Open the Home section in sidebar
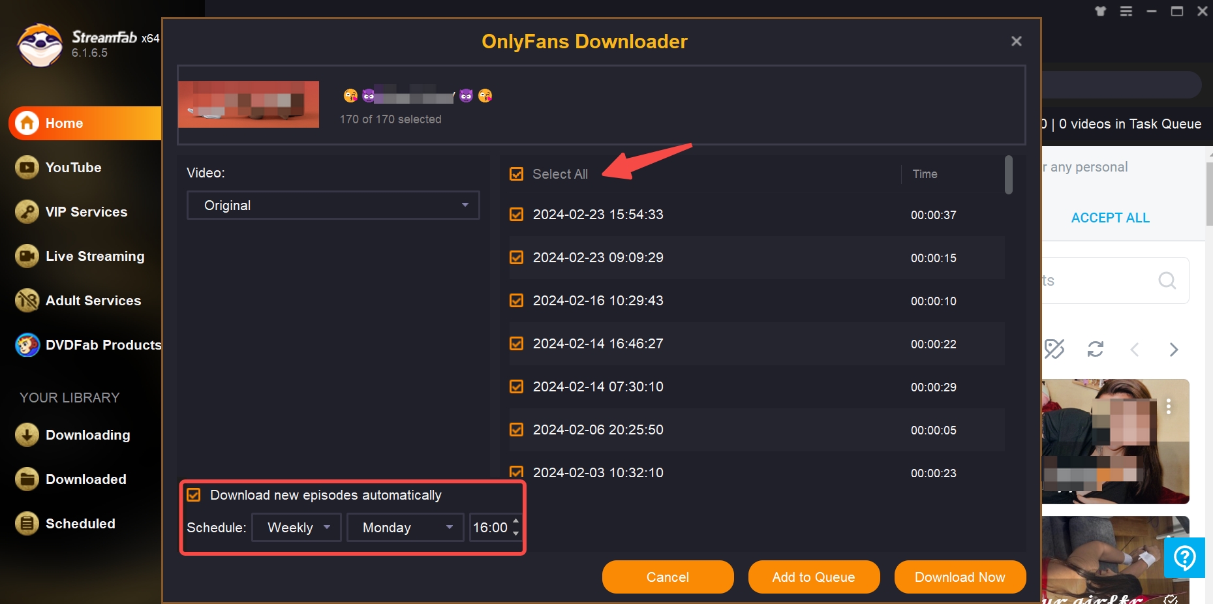The height and width of the screenshot is (604, 1213). [x=85, y=123]
